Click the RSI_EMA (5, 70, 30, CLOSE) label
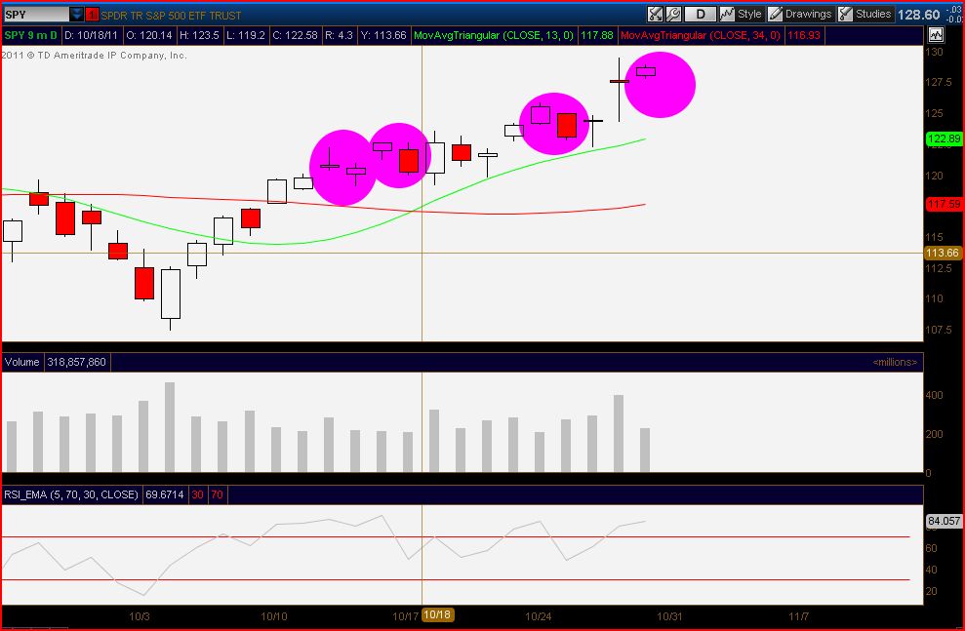 pos(71,494)
